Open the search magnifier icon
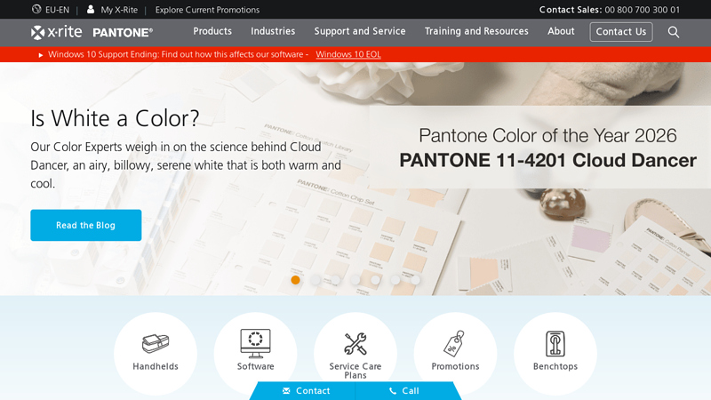The width and height of the screenshot is (711, 400). [x=674, y=32]
